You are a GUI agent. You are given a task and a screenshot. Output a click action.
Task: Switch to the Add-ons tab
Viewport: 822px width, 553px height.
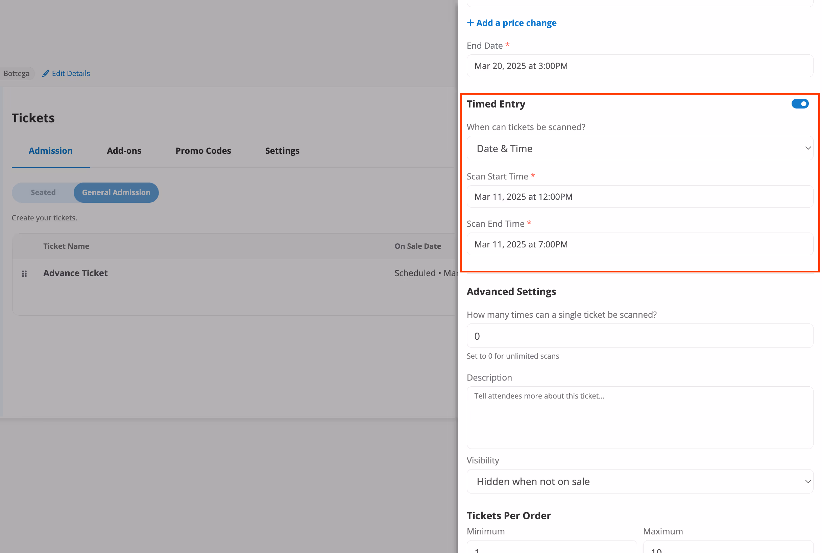[x=124, y=151]
